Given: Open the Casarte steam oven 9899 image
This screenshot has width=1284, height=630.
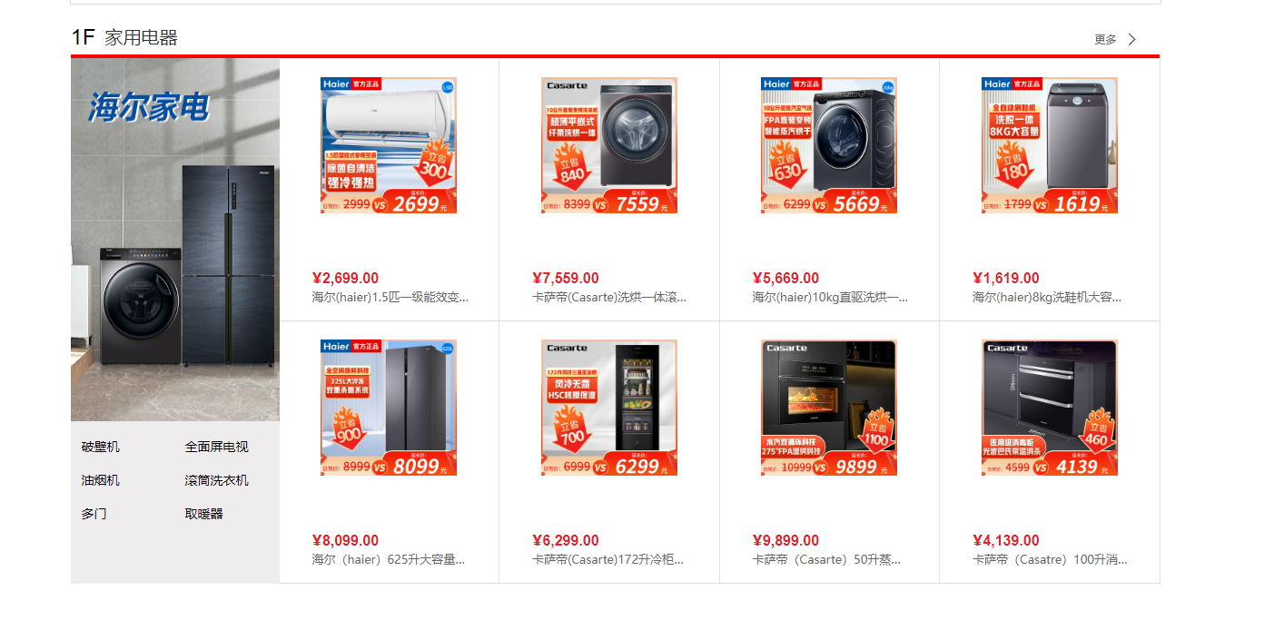Looking at the screenshot, I should [x=829, y=408].
